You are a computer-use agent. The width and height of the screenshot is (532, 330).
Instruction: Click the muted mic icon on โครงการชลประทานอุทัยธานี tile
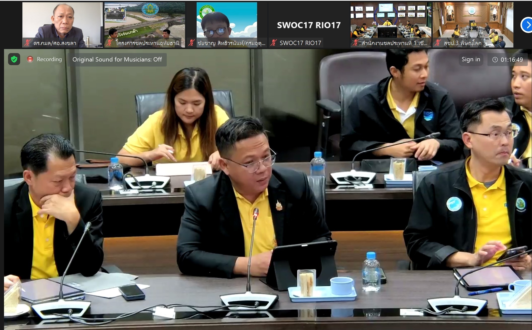(x=109, y=43)
